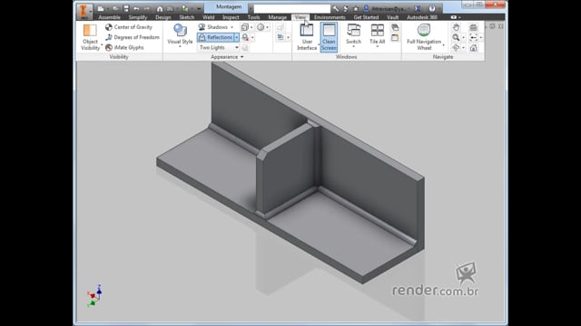The height and width of the screenshot is (326, 581).
Task: Click the signed-in user account name
Action: (x=389, y=8)
